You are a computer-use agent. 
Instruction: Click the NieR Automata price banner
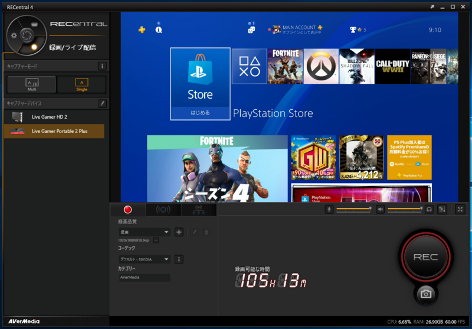(361, 158)
